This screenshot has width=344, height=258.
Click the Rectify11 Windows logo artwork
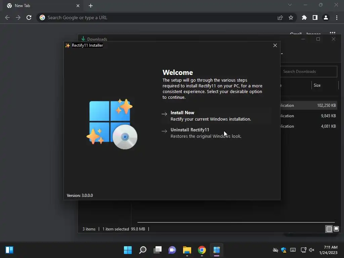[x=112, y=124]
